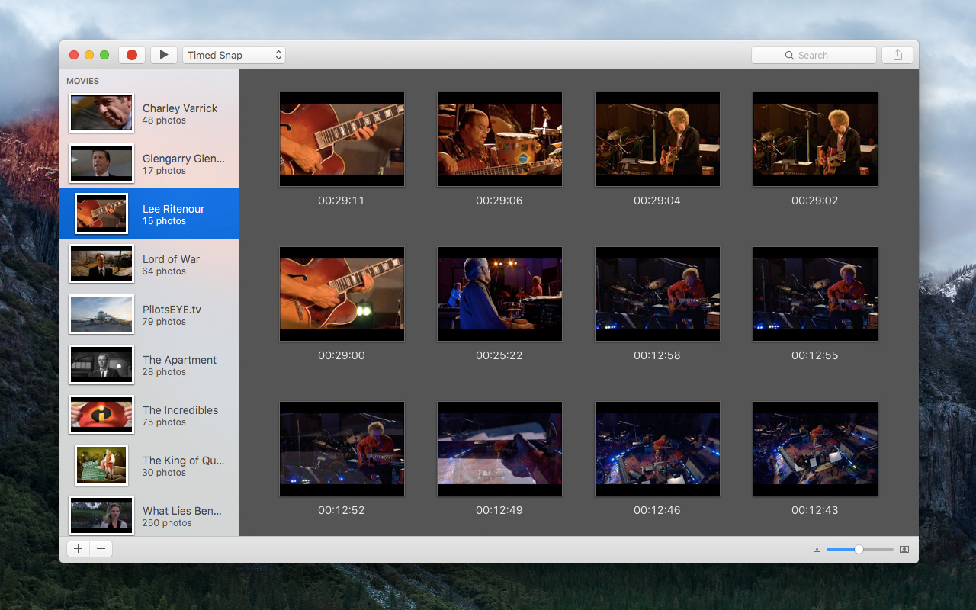
Task: Click the snapshot thumbnail at 00:12:43
Action: click(x=815, y=448)
